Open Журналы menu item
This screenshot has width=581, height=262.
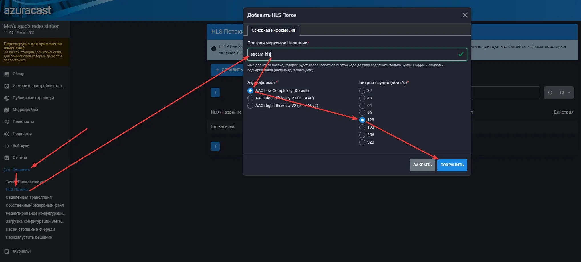pyautogui.click(x=21, y=251)
